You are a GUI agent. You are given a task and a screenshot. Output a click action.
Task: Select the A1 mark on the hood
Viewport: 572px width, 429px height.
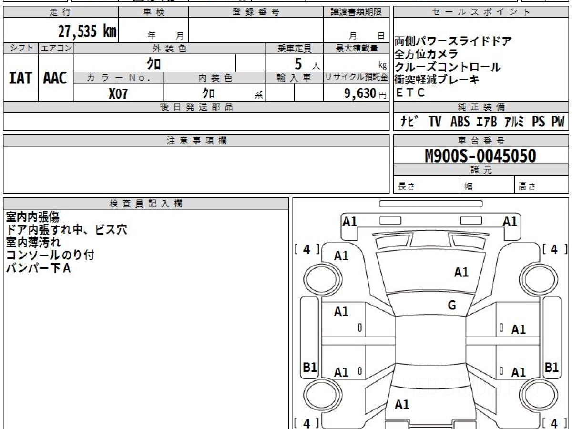pos(461,272)
